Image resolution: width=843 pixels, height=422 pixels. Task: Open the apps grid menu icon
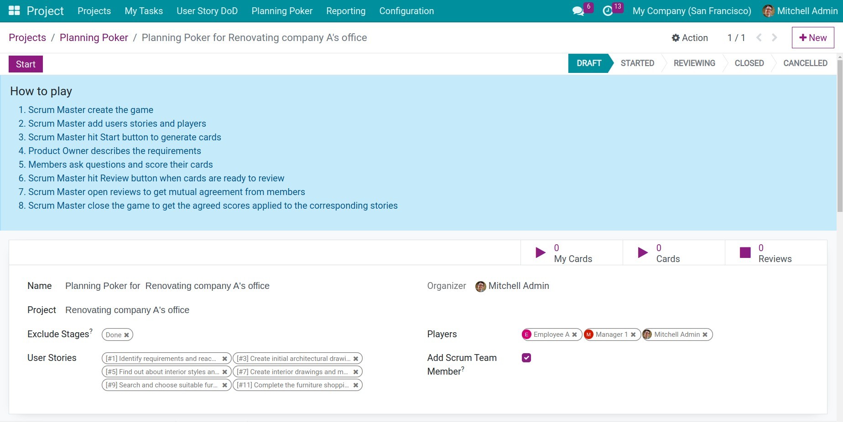14,10
